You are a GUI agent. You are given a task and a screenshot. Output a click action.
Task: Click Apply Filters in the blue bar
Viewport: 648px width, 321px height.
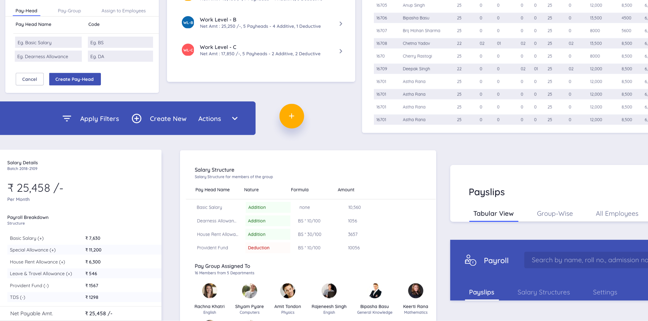tap(99, 119)
